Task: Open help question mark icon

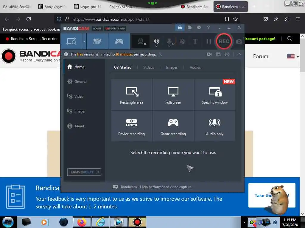Action: [208, 28]
